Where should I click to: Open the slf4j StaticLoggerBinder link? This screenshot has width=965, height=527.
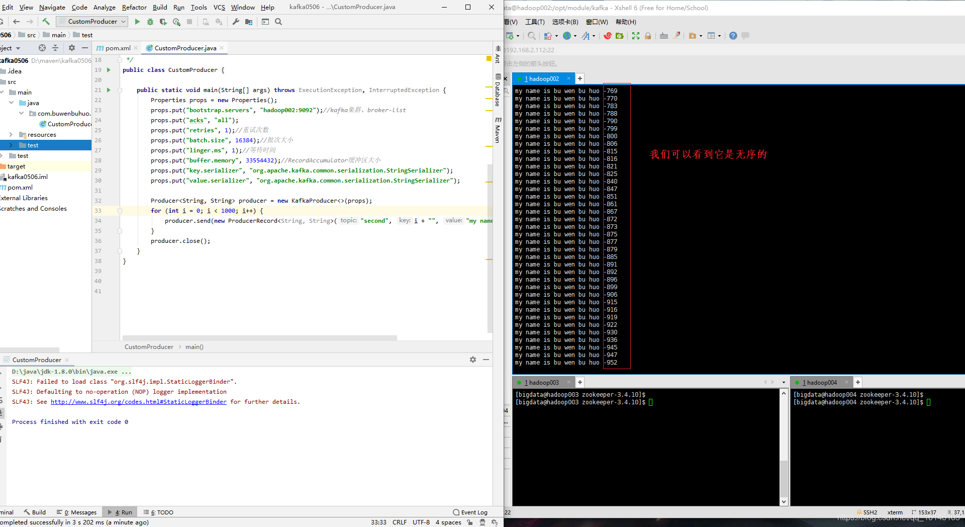coord(138,402)
